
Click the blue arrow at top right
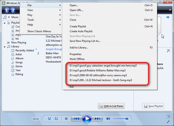(x=168, y=17)
